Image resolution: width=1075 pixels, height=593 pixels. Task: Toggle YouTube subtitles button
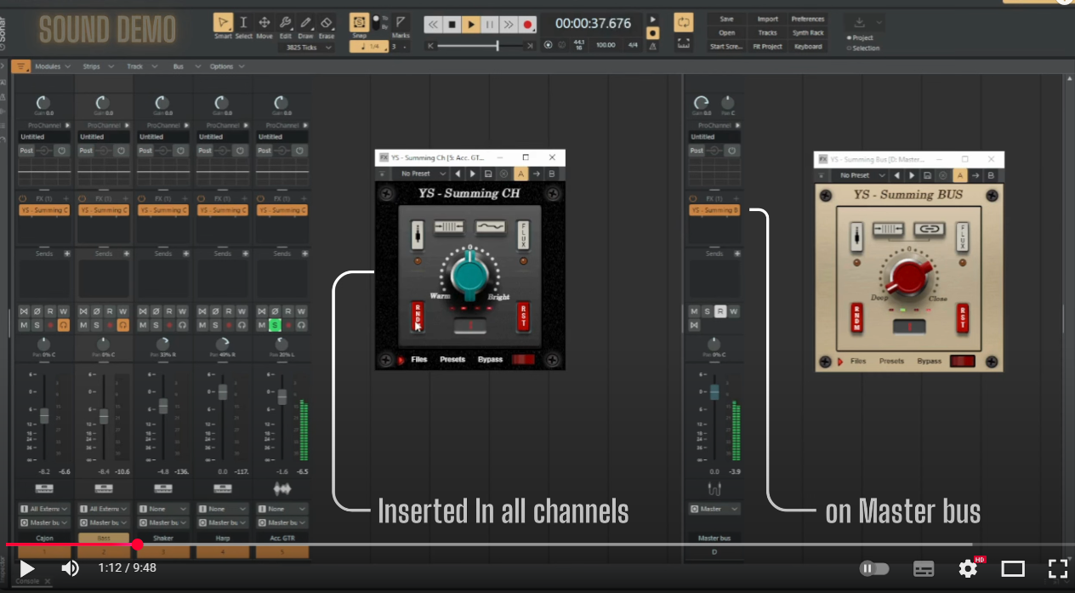(x=924, y=568)
